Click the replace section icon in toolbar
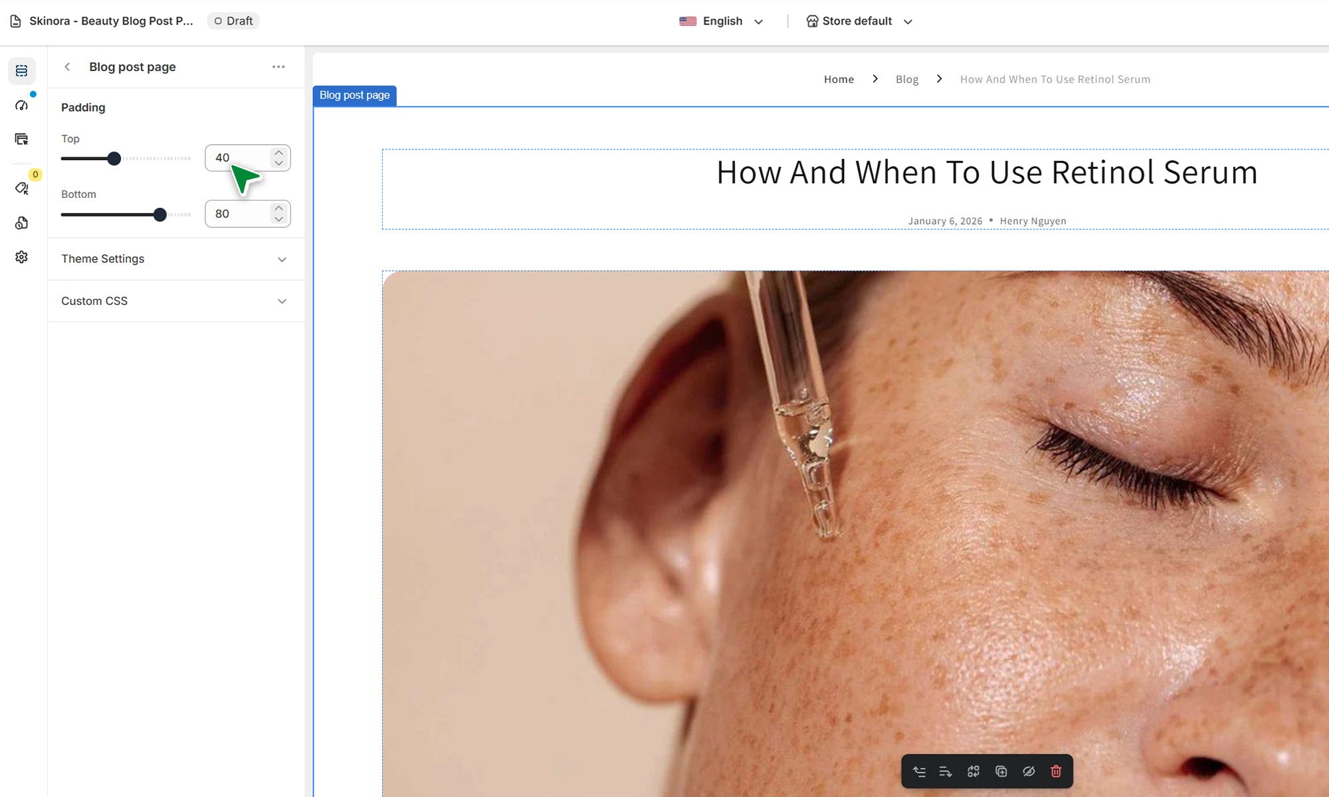1329x797 pixels. (973, 771)
